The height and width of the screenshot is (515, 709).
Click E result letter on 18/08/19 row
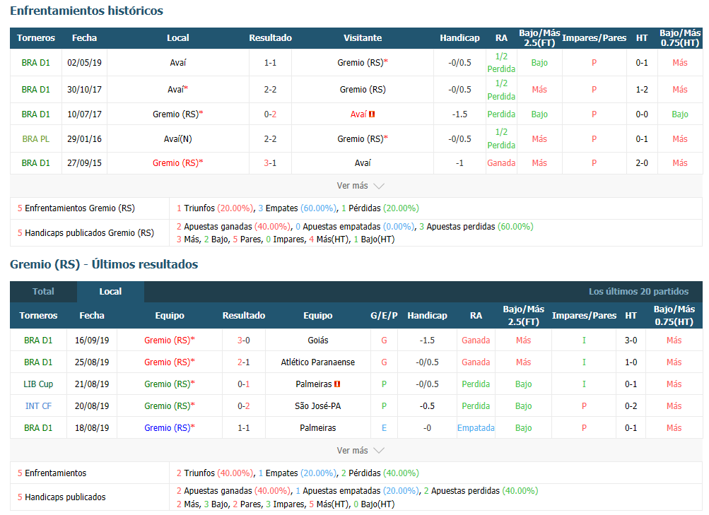[384, 428]
